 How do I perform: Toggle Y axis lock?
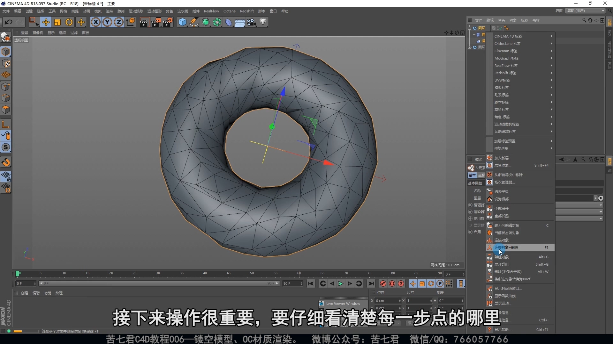[107, 22]
